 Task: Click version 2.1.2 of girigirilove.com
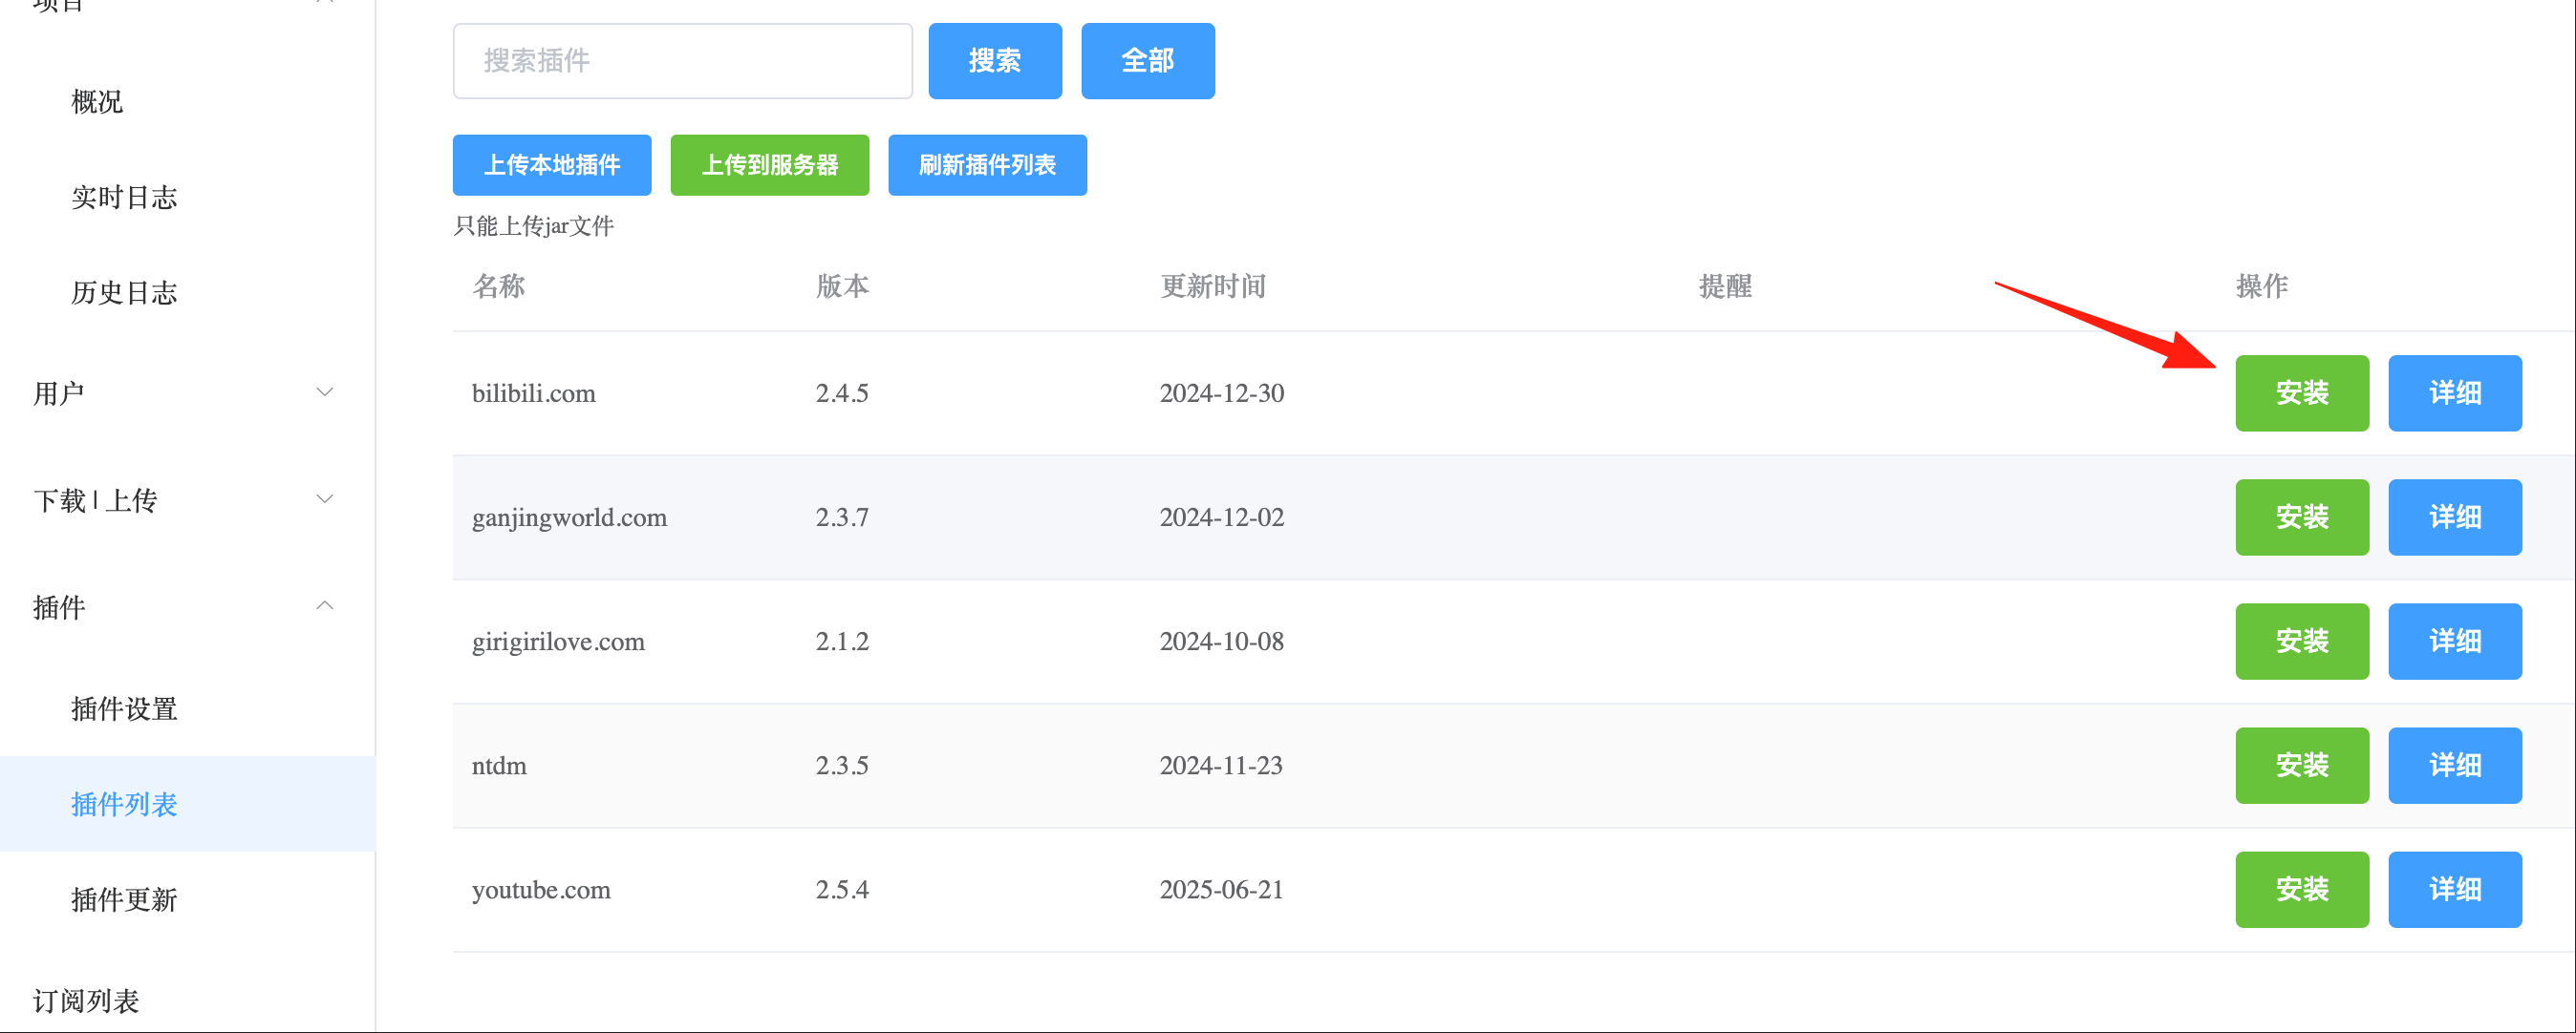[842, 642]
